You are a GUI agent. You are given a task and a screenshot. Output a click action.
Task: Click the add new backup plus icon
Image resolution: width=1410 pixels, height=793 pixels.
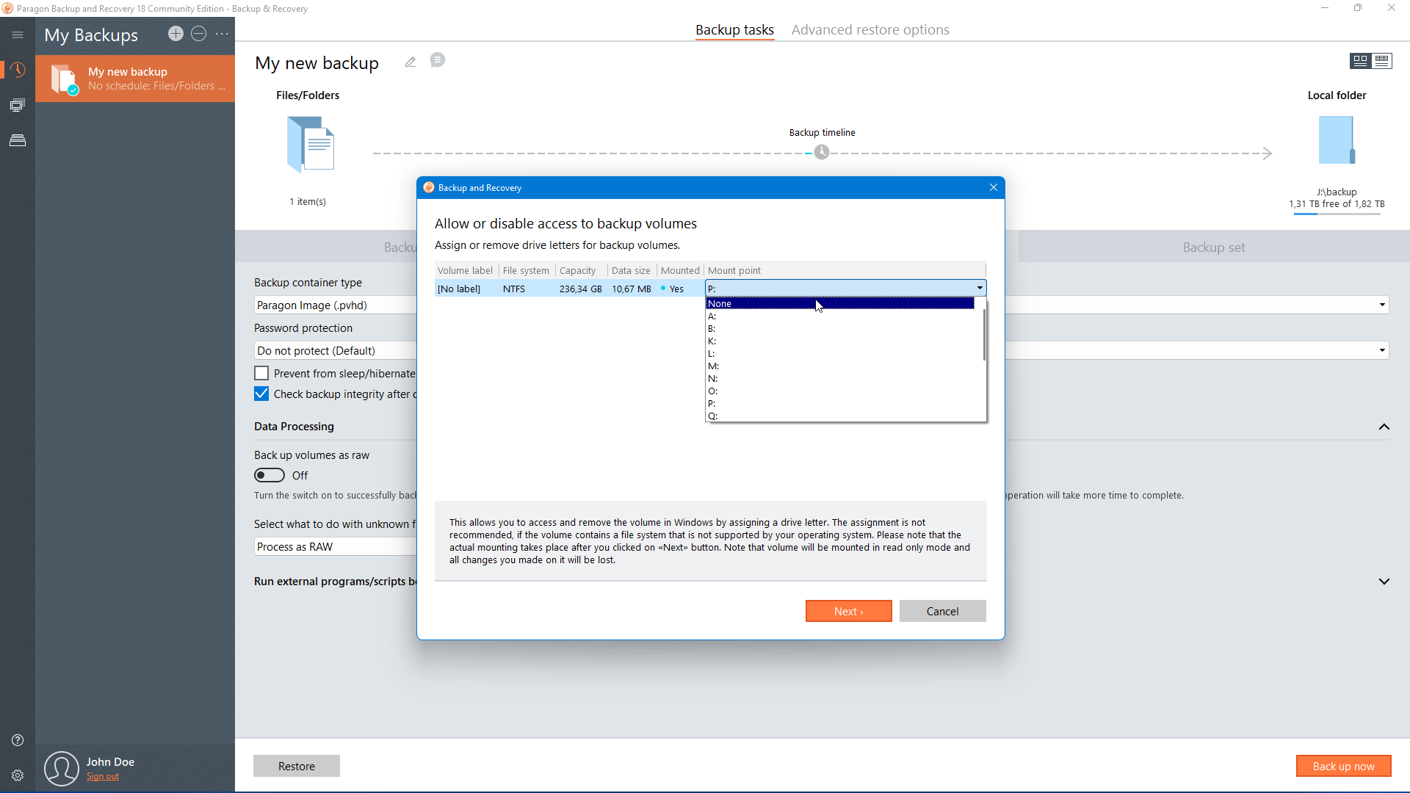(x=176, y=34)
